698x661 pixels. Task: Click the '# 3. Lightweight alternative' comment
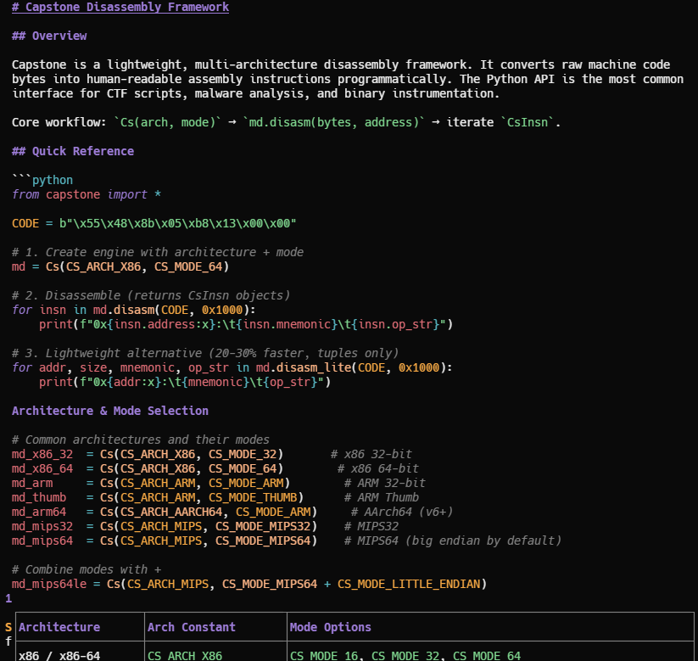[205, 353]
